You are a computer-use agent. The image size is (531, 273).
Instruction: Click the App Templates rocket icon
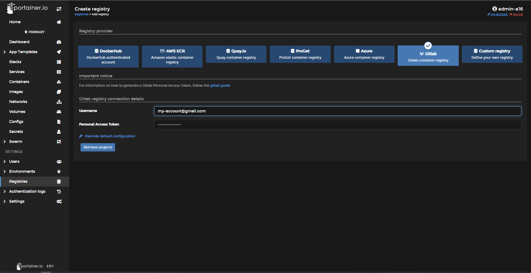pyautogui.click(x=59, y=52)
